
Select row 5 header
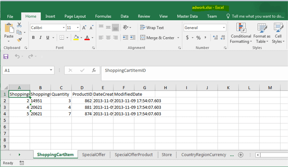4,120
